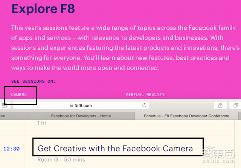
Task: Click the Safari reload page icon
Action: (x=144, y=106)
